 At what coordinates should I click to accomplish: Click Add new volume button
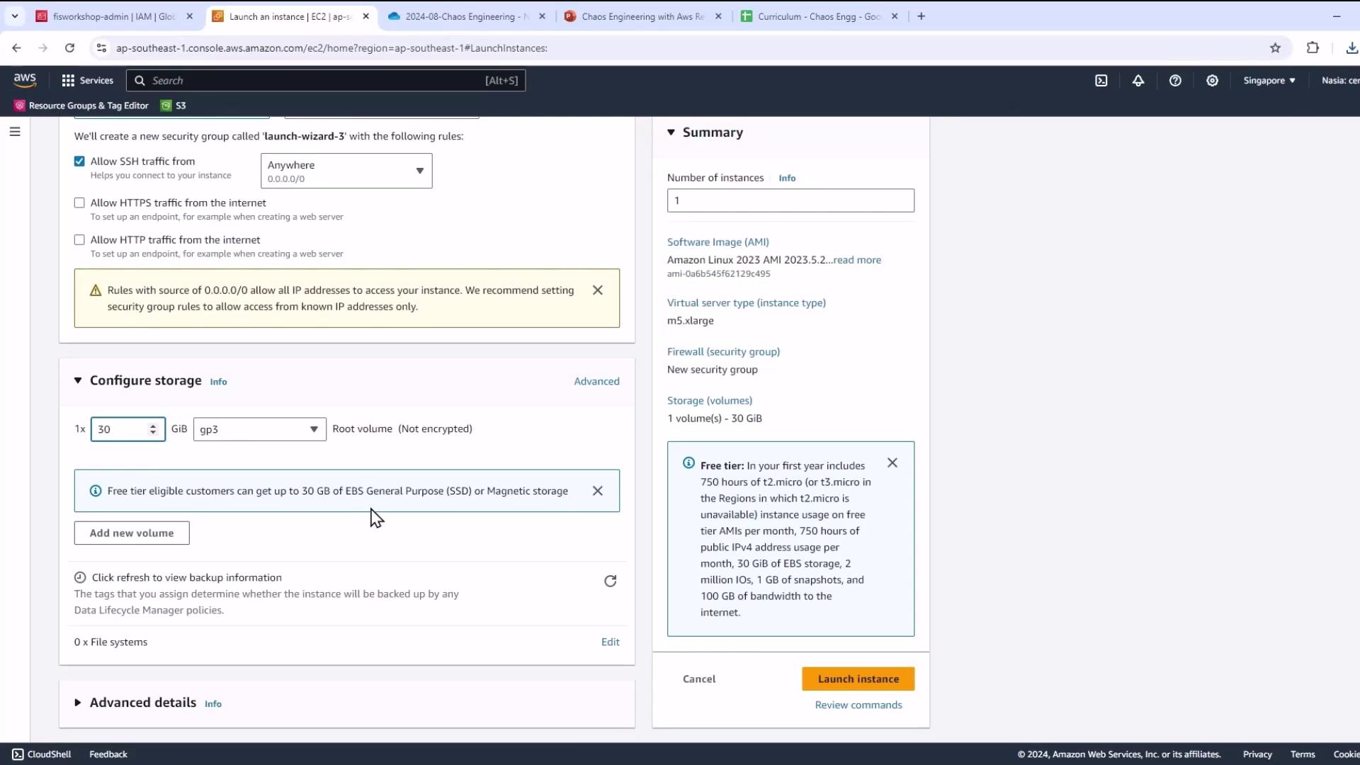[132, 533]
